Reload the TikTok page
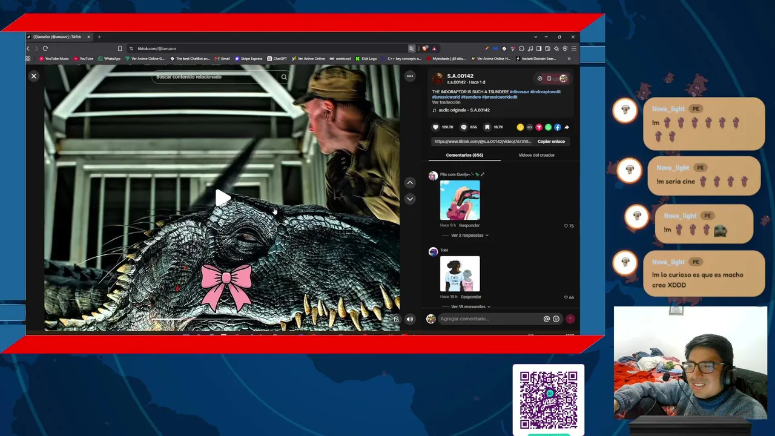 45,48
